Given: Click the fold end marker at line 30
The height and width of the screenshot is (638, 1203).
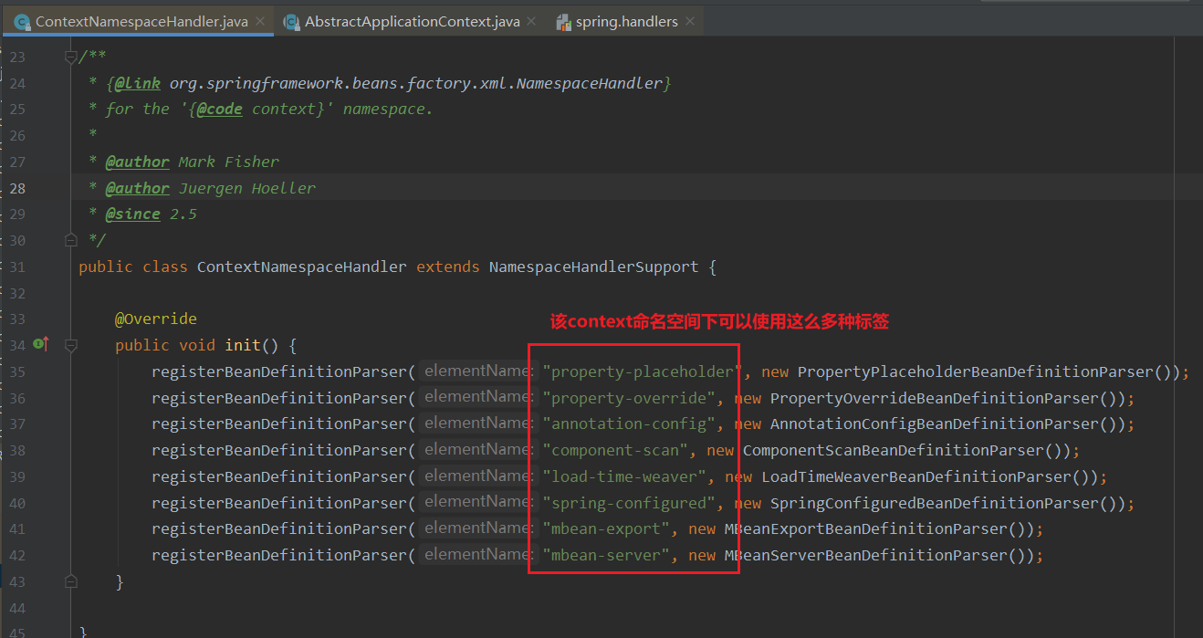Looking at the screenshot, I should [71, 240].
